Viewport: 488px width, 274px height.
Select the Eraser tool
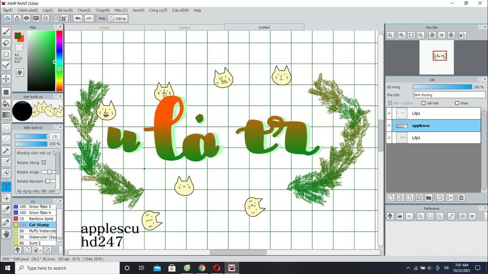tap(6, 43)
